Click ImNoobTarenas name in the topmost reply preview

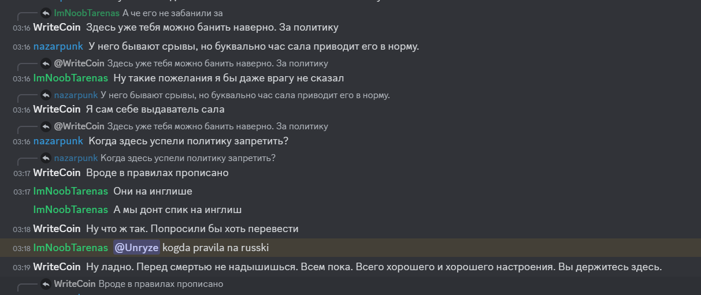(87, 13)
